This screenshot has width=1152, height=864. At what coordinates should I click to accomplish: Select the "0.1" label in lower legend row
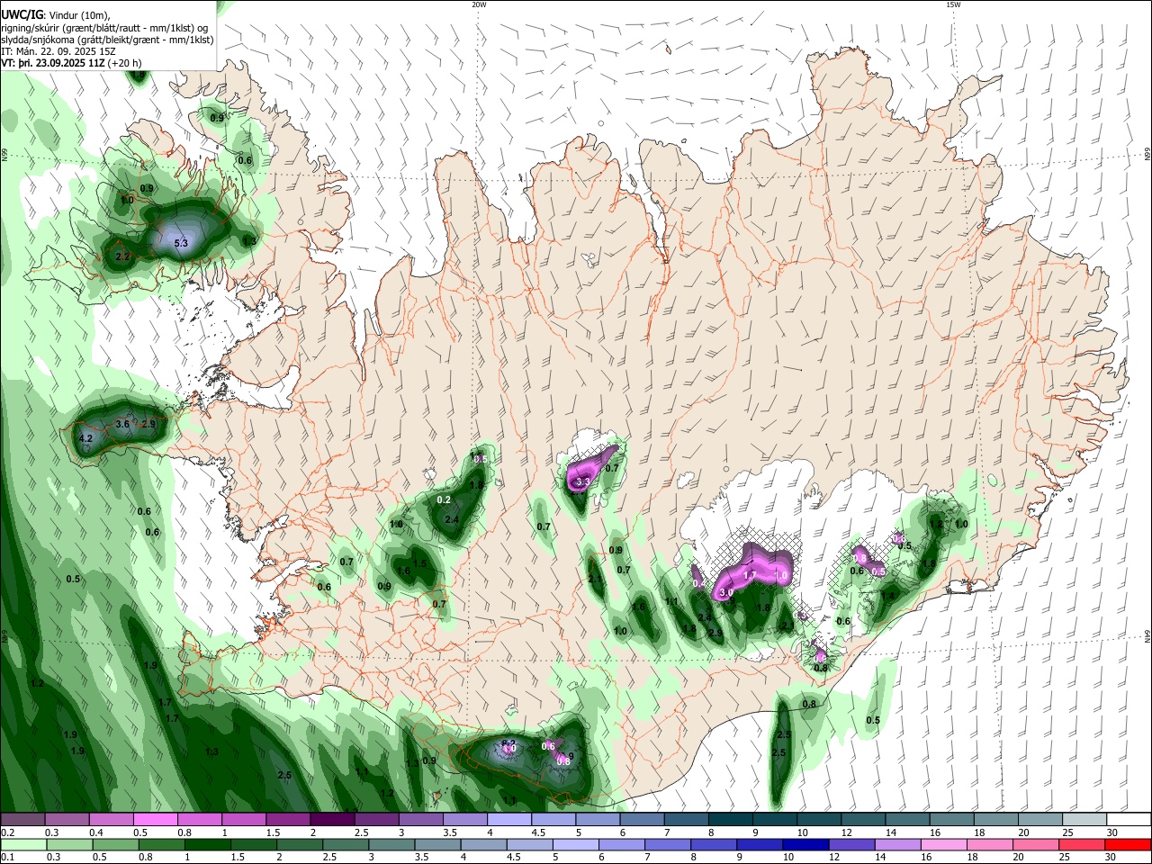[x=7, y=857]
